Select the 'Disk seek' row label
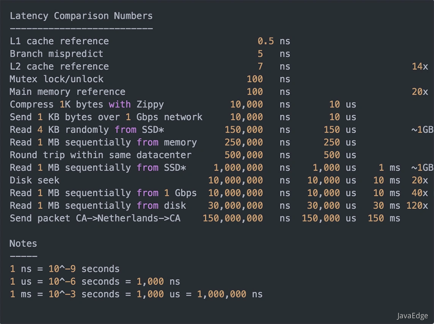Viewport: 434px width, 324px height. tap(35, 180)
